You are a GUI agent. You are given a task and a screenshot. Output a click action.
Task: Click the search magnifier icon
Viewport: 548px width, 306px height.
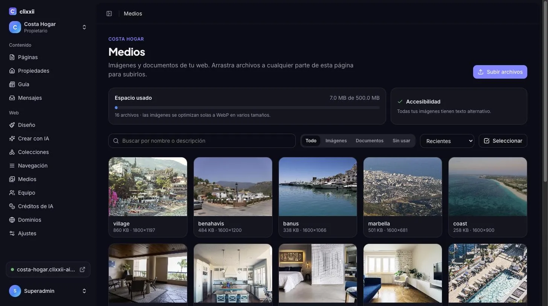click(116, 141)
